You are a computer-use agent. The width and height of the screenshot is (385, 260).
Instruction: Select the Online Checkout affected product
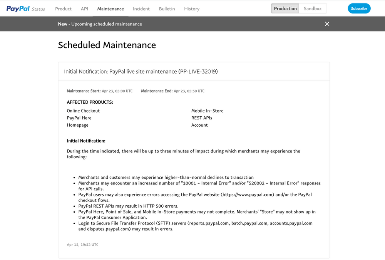(x=83, y=111)
